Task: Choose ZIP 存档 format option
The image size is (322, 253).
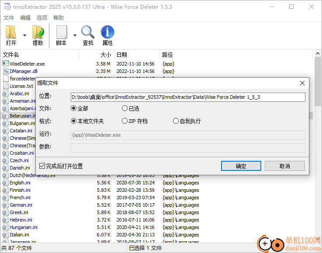Action: click(125, 121)
